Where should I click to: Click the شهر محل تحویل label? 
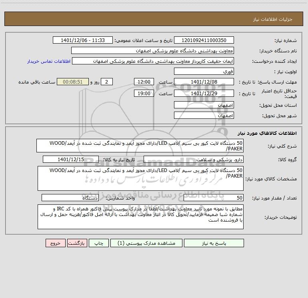click(x=279, y=116)
